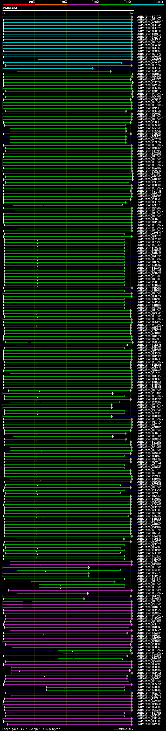Screen dimensions: 166x731
Task: Open hit UniRef100_B9NWG2
Action: tap(149, 456)
